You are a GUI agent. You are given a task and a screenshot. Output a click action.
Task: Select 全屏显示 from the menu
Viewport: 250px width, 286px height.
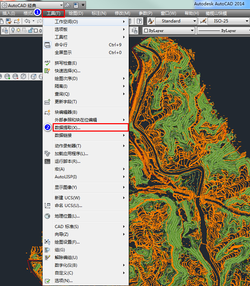point(86,53)
